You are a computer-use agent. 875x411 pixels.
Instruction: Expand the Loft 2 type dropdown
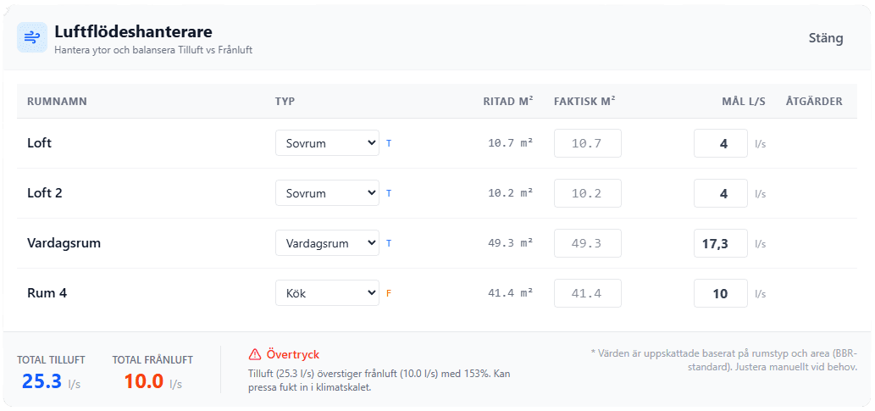click(327, 193)
